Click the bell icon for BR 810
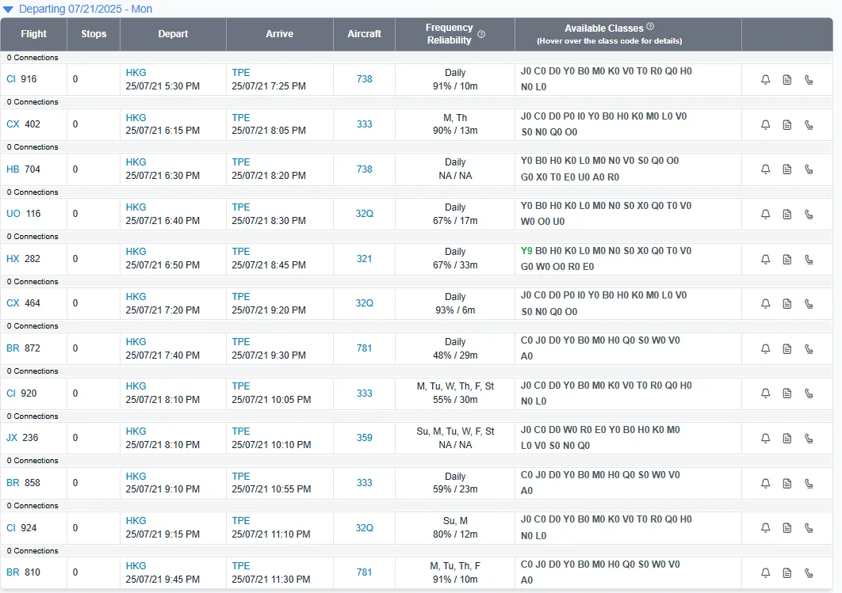This screenshot has width=842, height=593. [x=766, y=573]
